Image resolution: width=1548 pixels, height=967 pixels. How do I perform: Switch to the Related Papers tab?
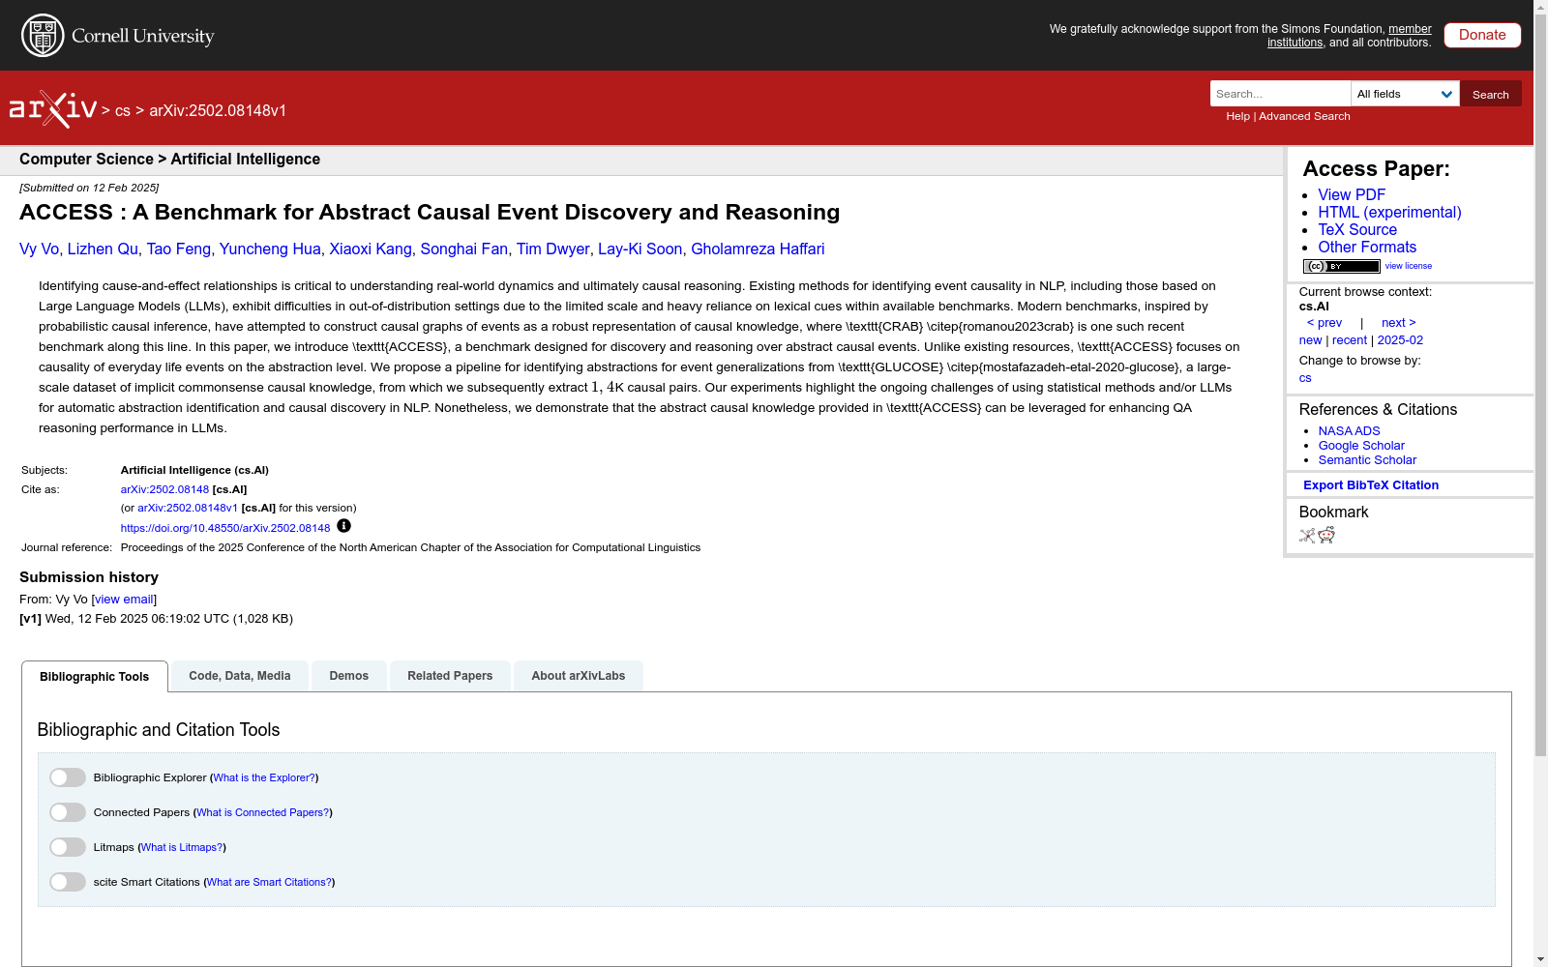[x=450, y=676]
